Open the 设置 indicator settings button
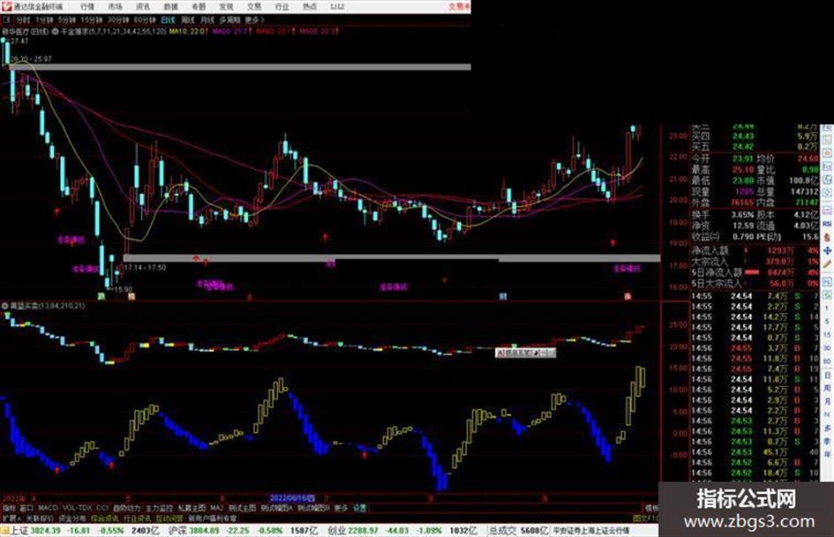Viewport: 834px width, 537px height. (360, 508)
